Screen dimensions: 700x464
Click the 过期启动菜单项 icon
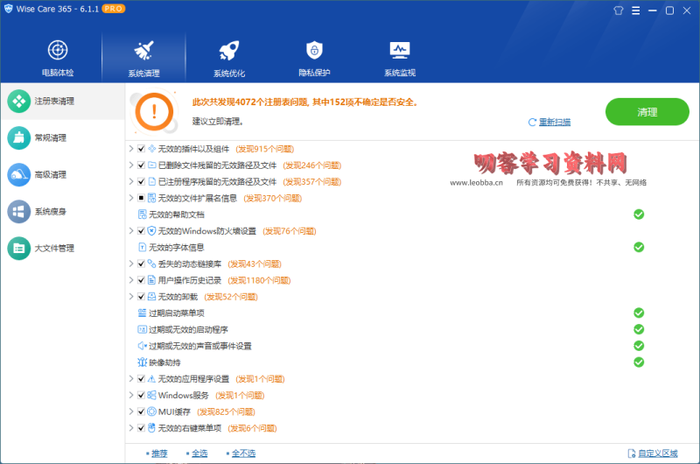pyautogui.click(x=142, y=313)
